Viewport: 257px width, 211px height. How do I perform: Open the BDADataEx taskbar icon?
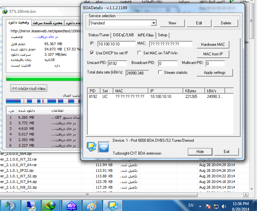point(112,205)
